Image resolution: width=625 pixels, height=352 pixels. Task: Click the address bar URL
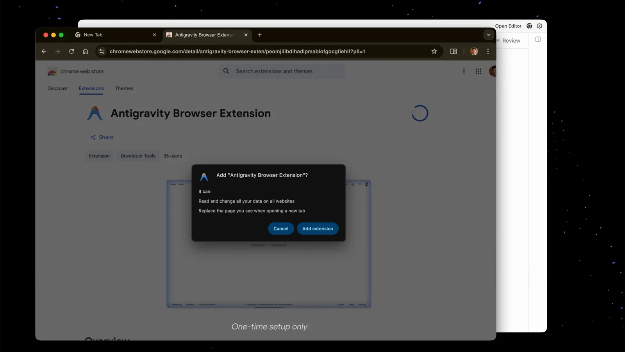coord(237,51)
